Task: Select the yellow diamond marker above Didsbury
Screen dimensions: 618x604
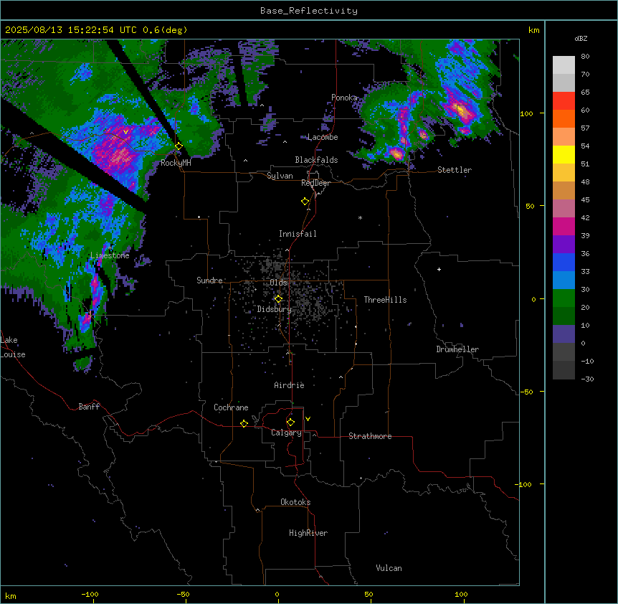Action: 278,299
